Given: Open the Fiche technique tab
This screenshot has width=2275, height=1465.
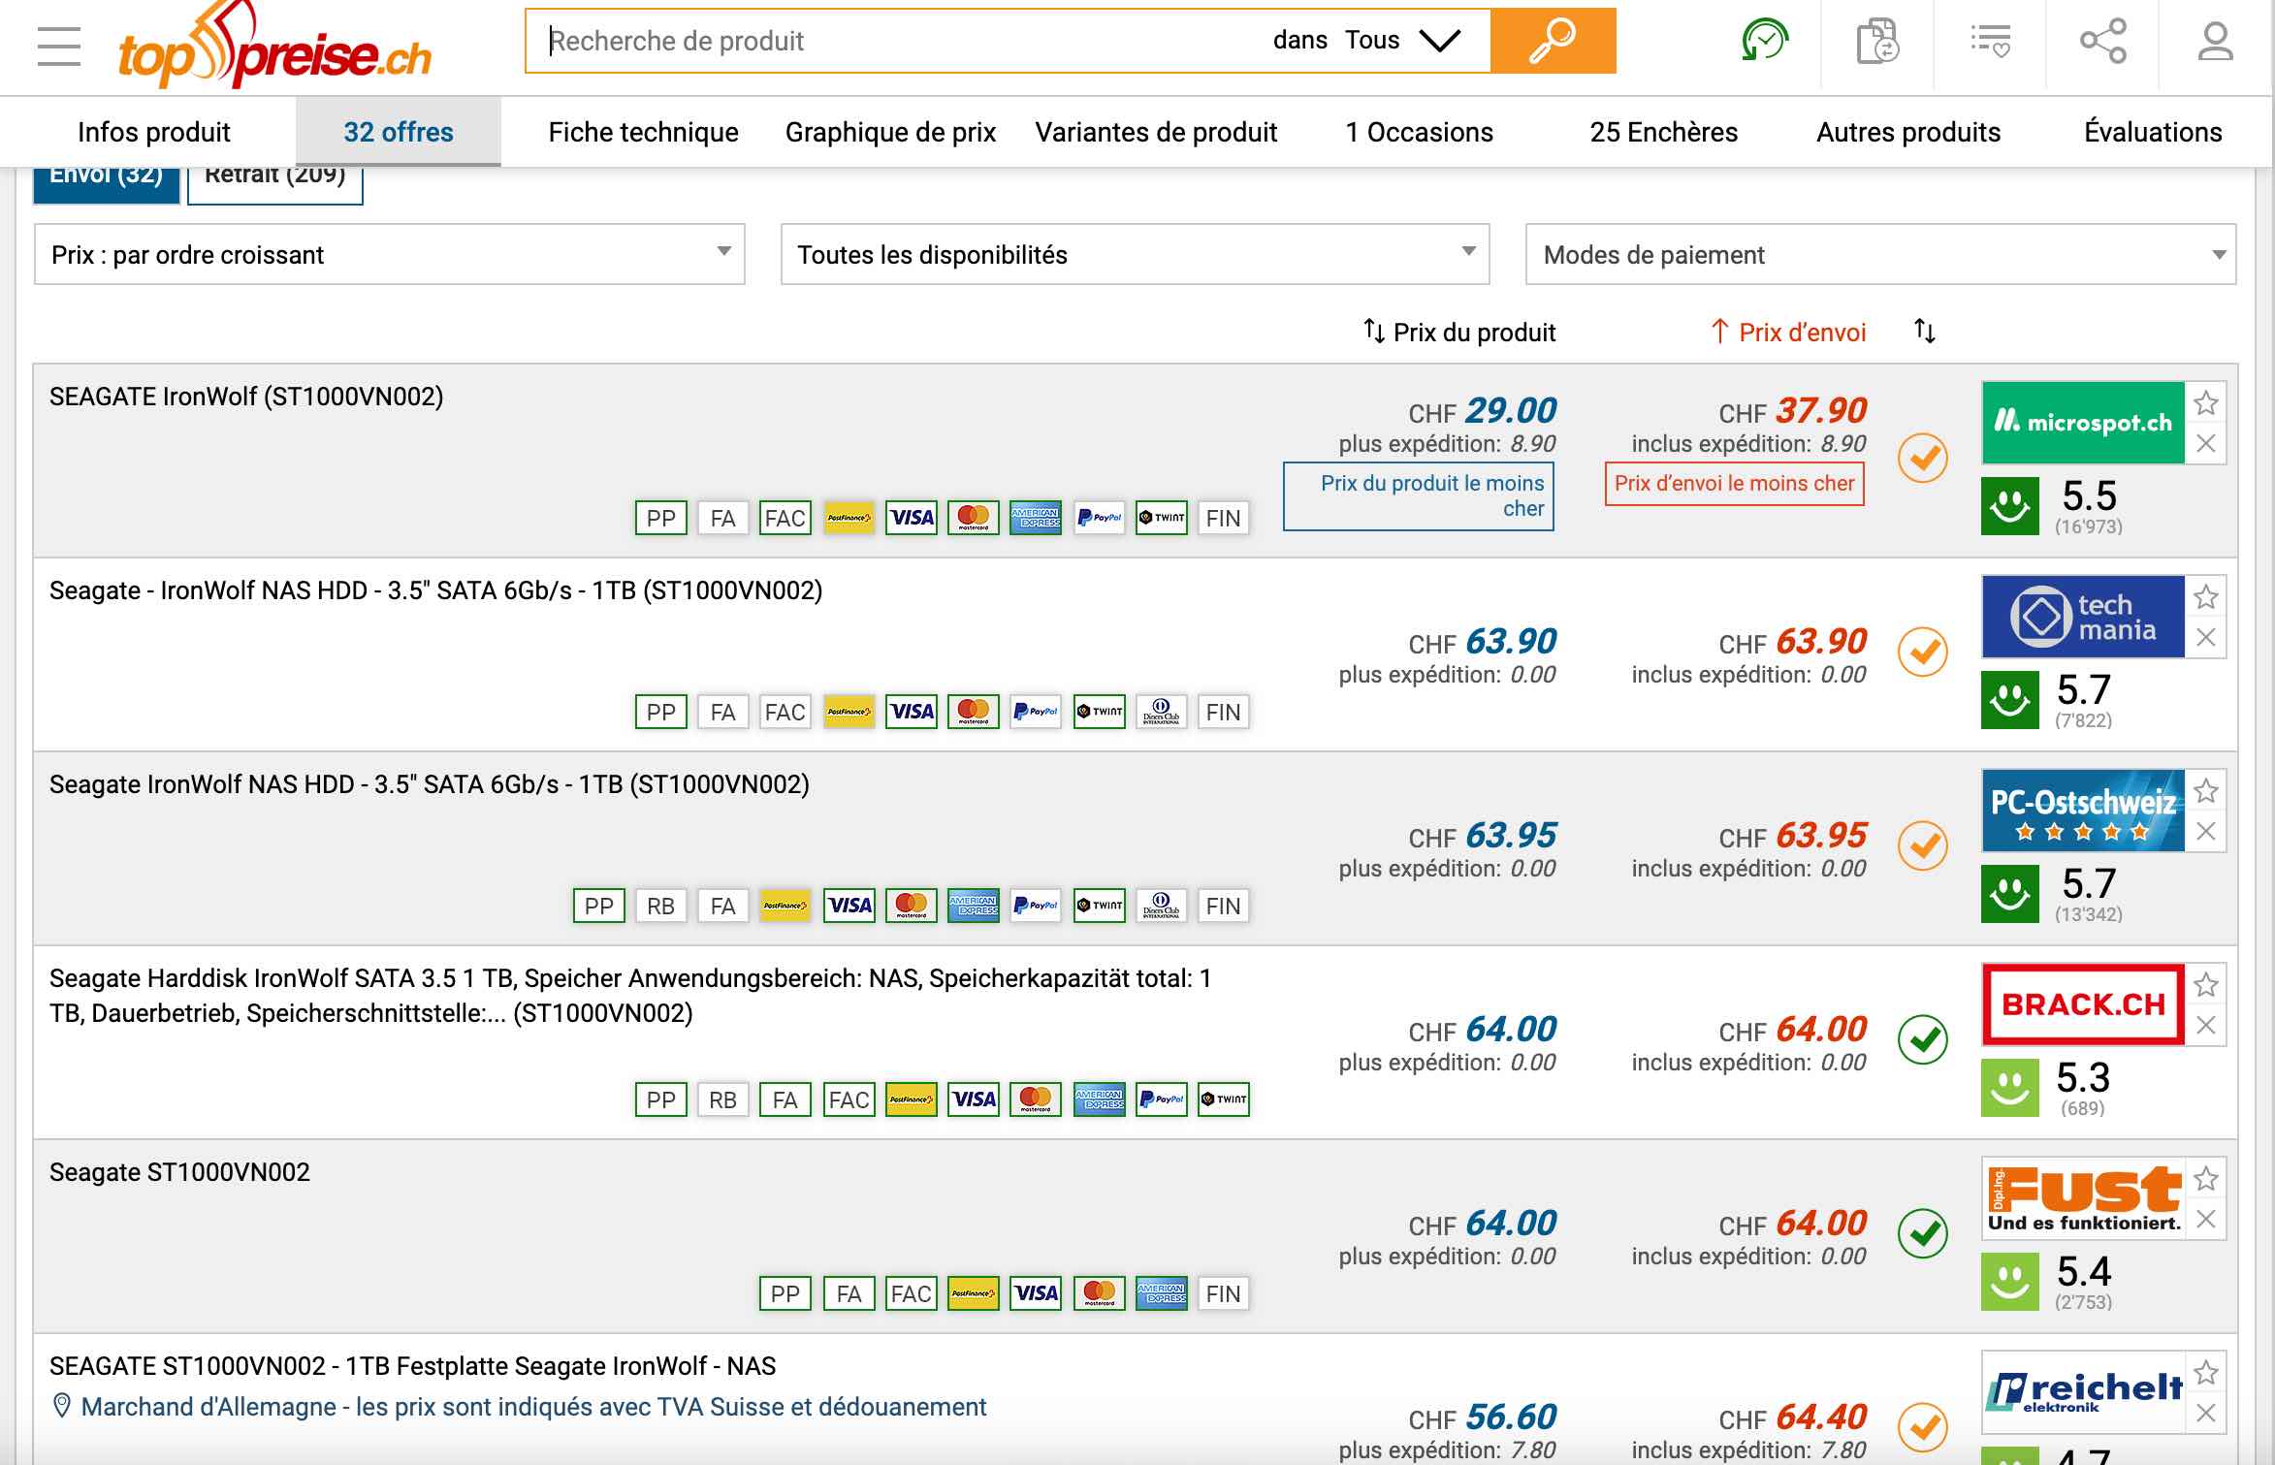Looking at the screenshot, I should [643, 132].
